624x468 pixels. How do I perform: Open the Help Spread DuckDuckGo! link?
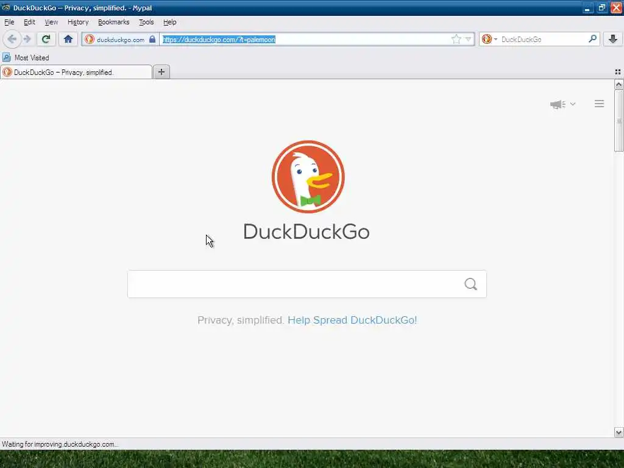pyautogui.click(x=352, y=320)
